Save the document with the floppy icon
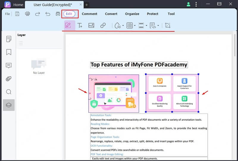Screen dimensions: 238x161 pyautogui.click(x=17, y=14)
